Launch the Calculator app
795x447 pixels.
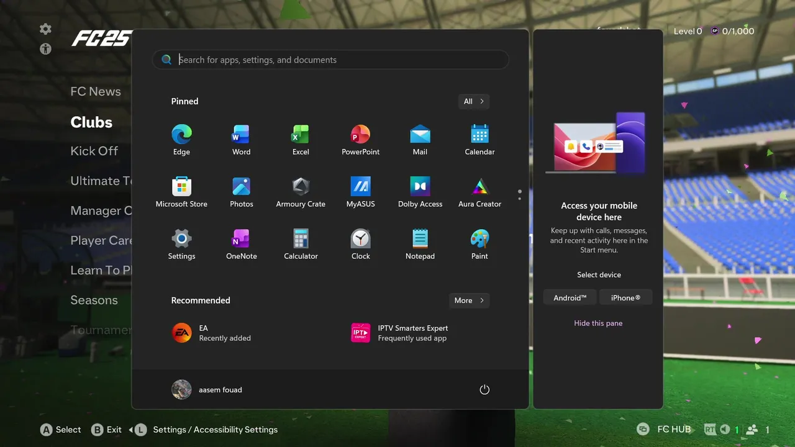pyautogui.click(x=301, y=244)
